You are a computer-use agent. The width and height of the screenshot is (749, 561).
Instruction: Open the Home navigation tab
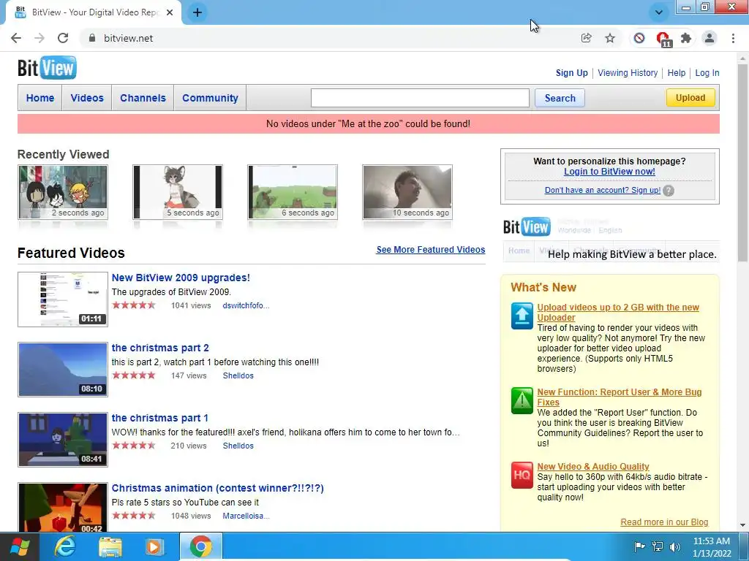tap(40, 98)
